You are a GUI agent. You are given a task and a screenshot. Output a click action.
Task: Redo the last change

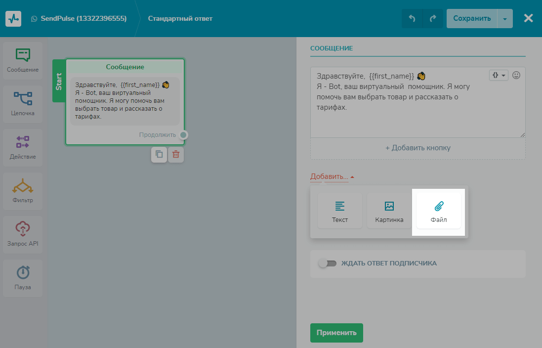point(433,19)
